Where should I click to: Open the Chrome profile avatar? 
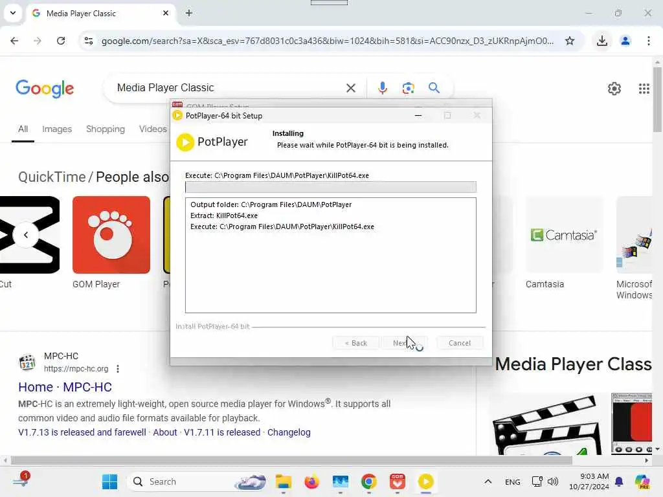(x=625, y=41)
